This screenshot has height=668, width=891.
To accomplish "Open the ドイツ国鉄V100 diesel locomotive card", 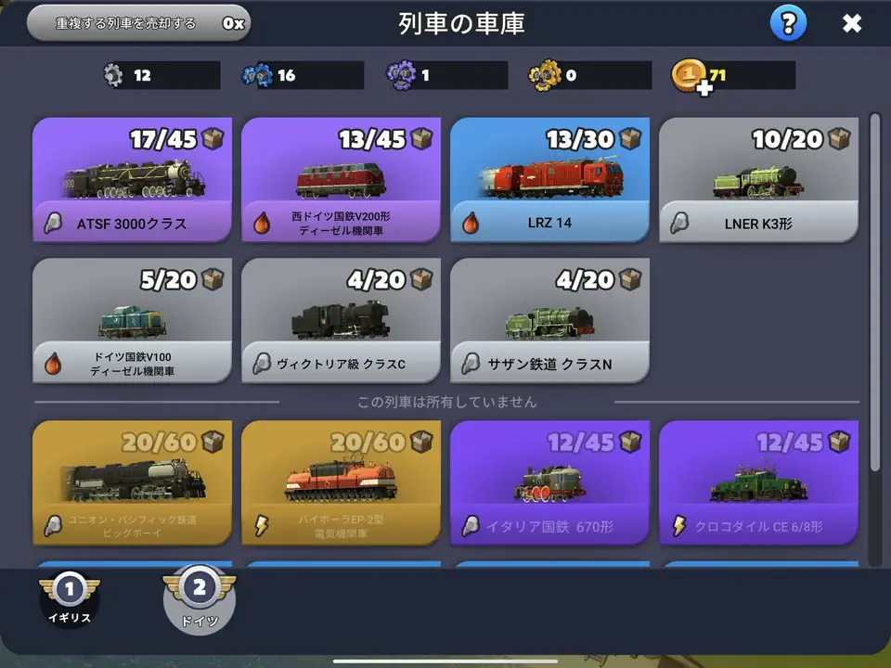I will point(132,320).
